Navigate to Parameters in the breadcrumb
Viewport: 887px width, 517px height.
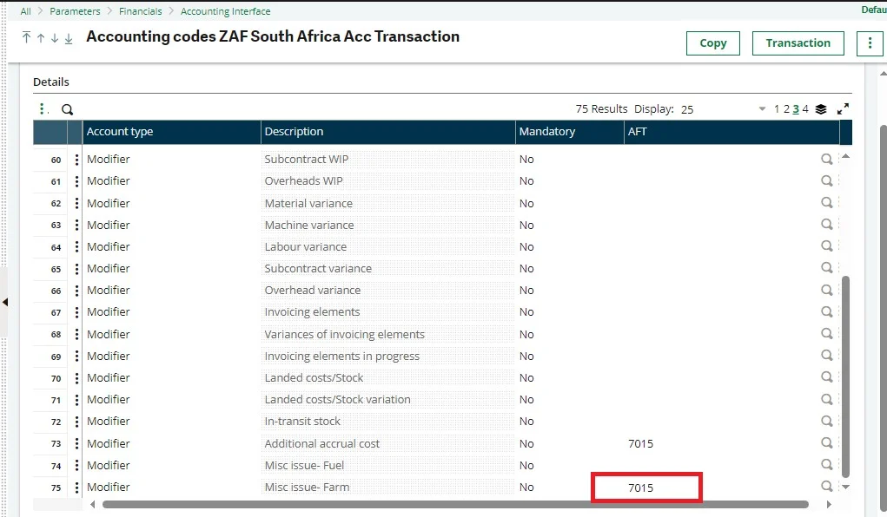click(75, 11)
